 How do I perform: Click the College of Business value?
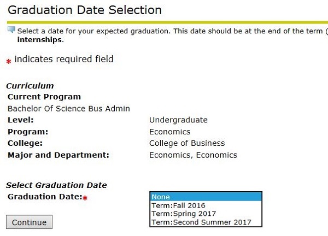point(187,143)
